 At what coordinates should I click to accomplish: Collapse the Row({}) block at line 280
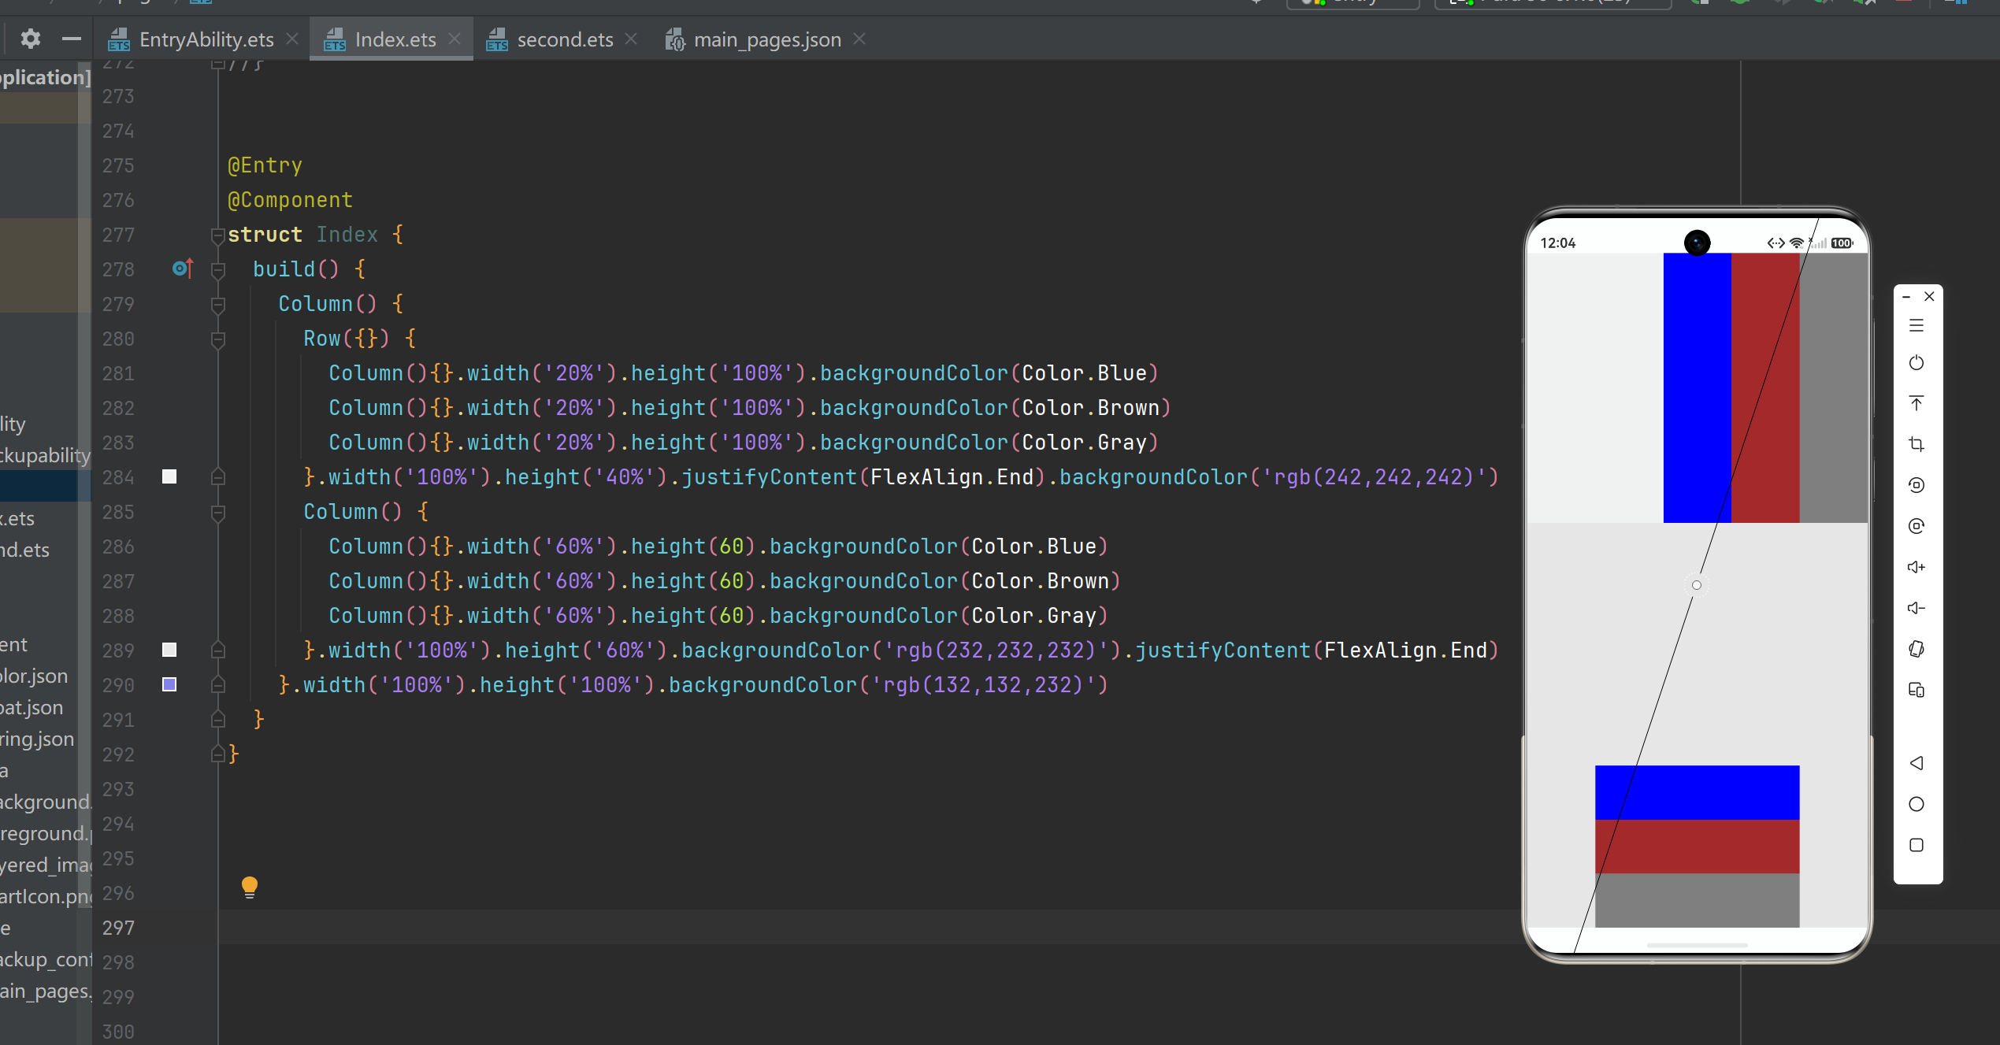point(218,339)
